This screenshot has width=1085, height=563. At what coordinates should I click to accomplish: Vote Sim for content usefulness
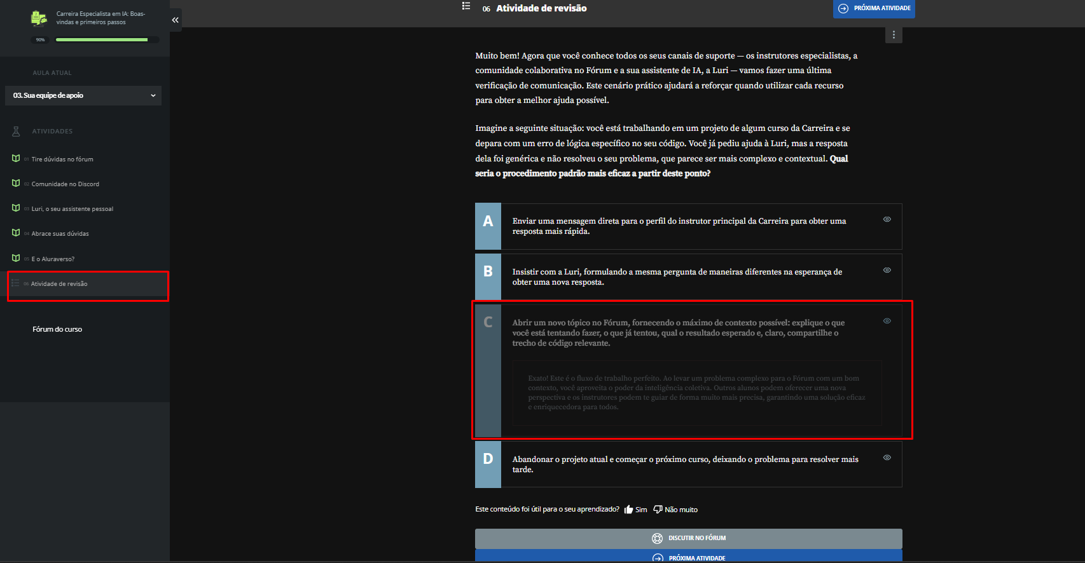(636, 510)
